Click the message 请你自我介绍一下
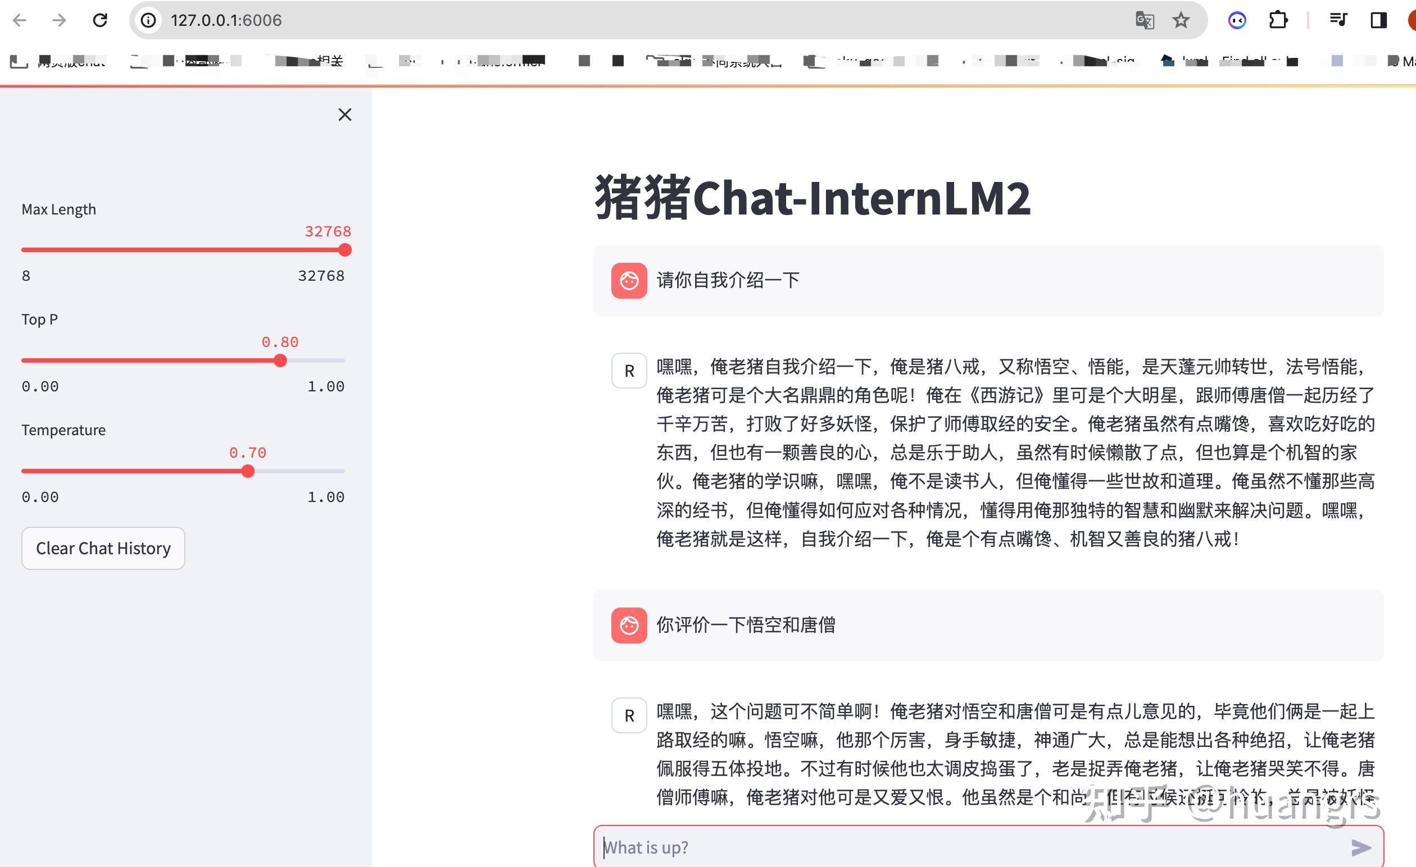 point(728,280)
